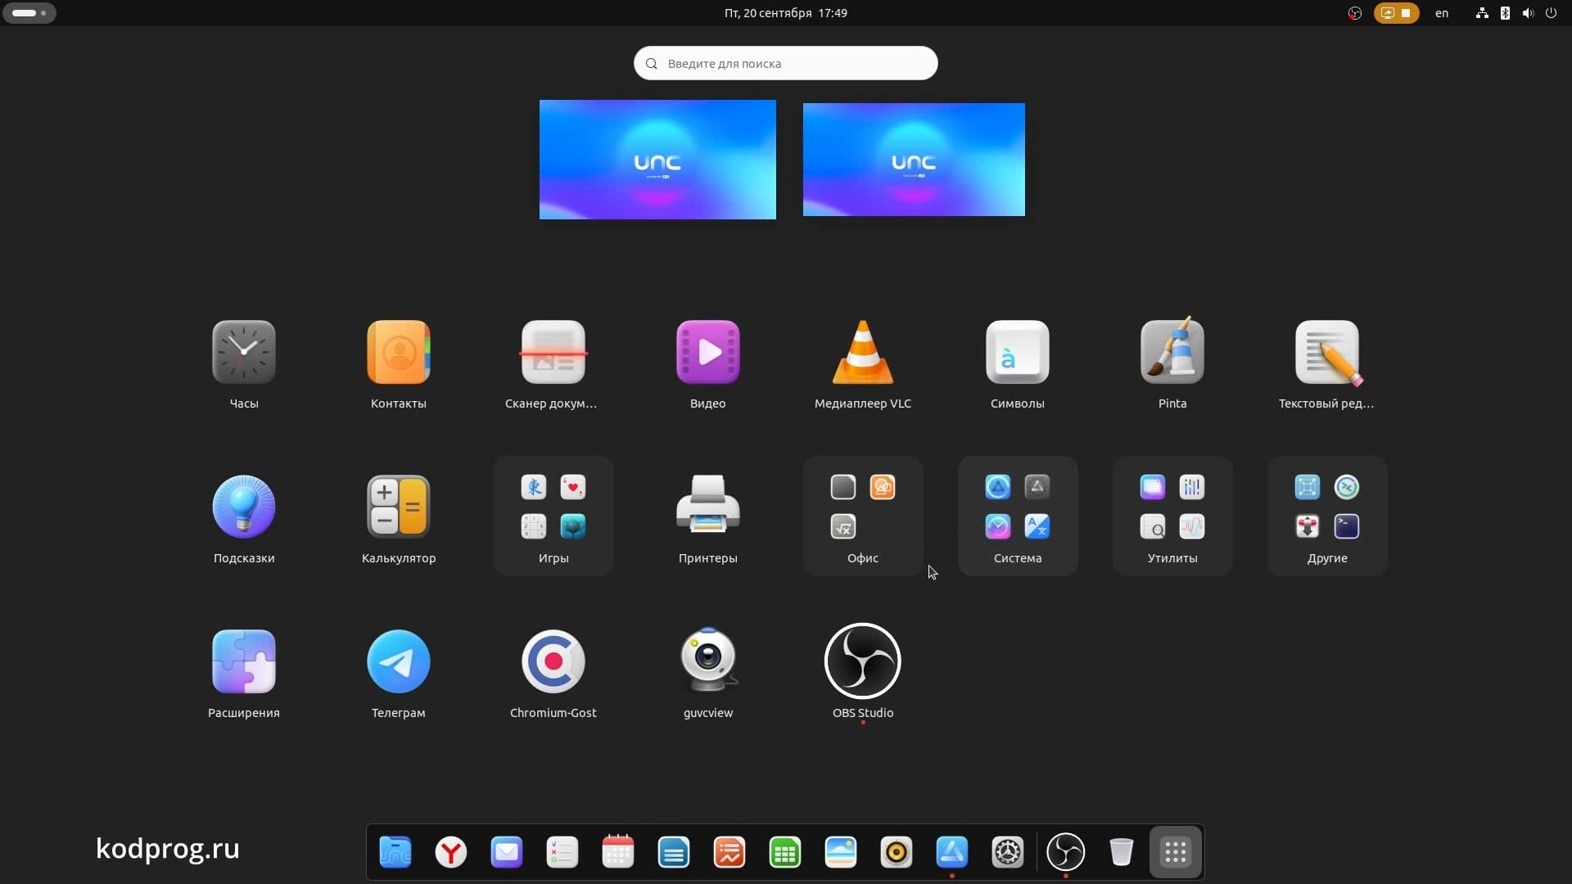The image size is (1572, 884).
Task: Click the wired network status icon
Action: click(1482, 13)
